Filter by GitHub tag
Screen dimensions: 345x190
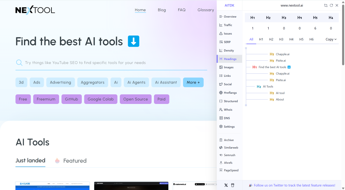(x=72, y=99)
